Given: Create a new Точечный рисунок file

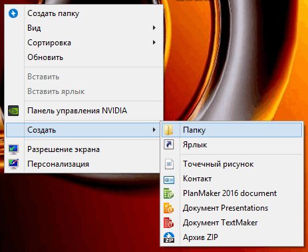Looking at the screenshot, I should coord(232,164).
